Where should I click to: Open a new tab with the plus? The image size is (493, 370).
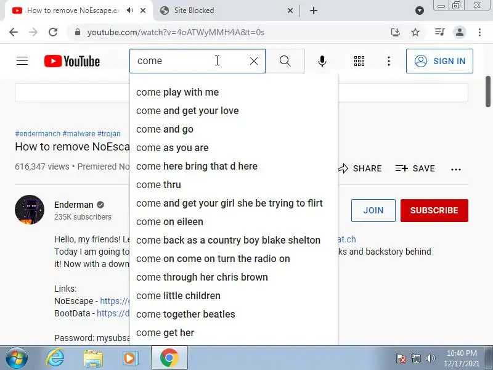pos(314,10)
